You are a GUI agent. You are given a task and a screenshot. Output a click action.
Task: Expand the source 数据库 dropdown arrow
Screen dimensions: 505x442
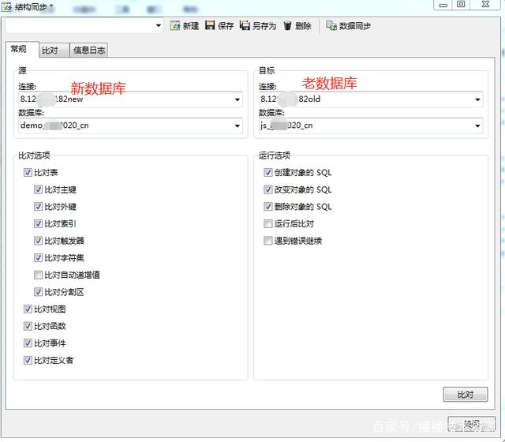238,125
